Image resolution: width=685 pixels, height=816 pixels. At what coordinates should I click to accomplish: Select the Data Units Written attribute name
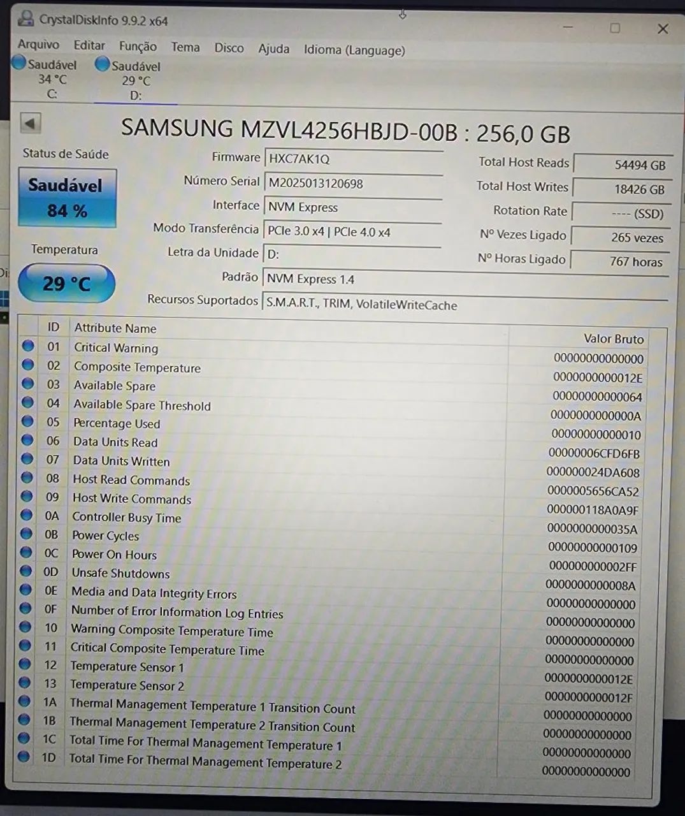[121, 460]
